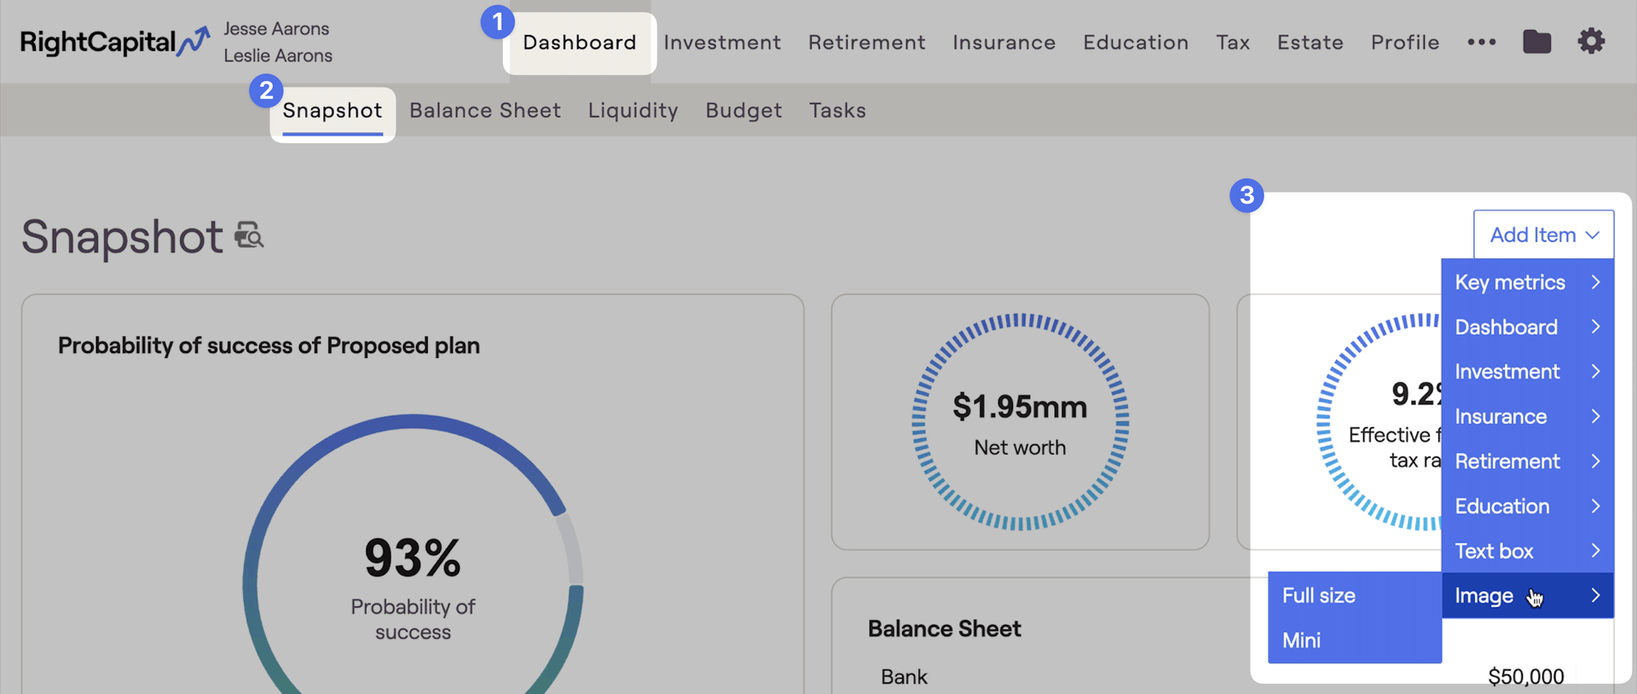Click the Bank row label
This screenshot has width=1637, height=694.
pos(904,677)
